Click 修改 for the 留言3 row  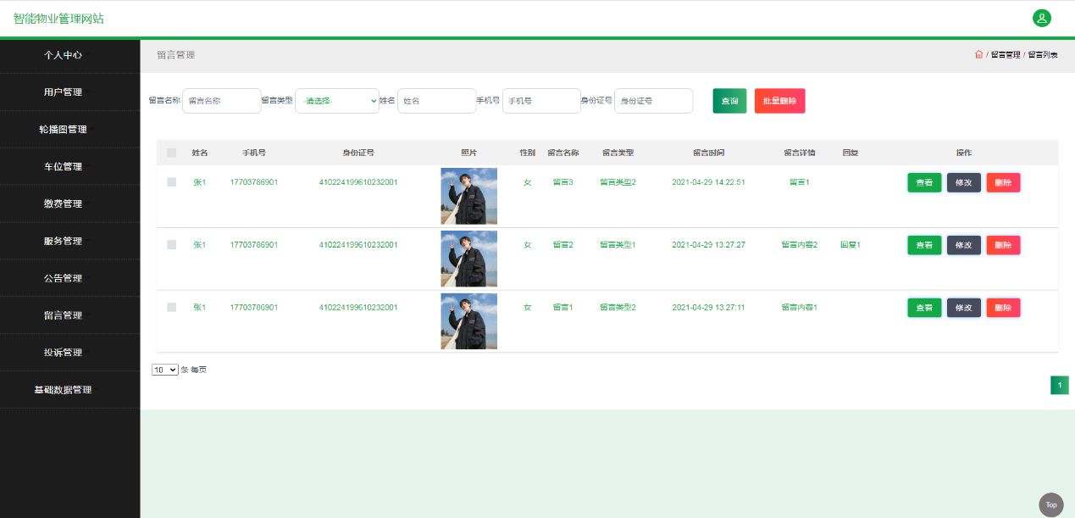coord(964,182)
